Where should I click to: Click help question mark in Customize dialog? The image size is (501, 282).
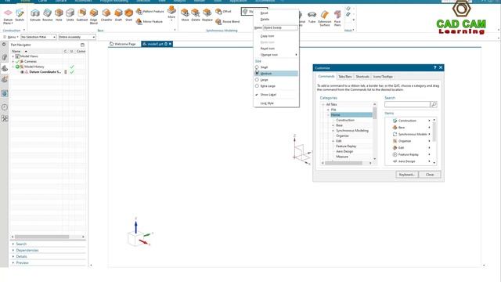[x=434, y=67]
